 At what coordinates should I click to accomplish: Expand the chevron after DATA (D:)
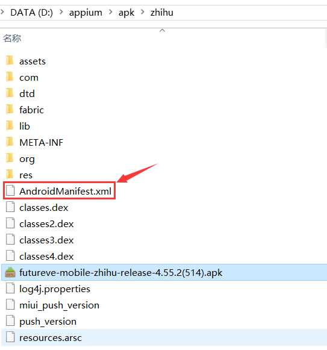point(61,12)
